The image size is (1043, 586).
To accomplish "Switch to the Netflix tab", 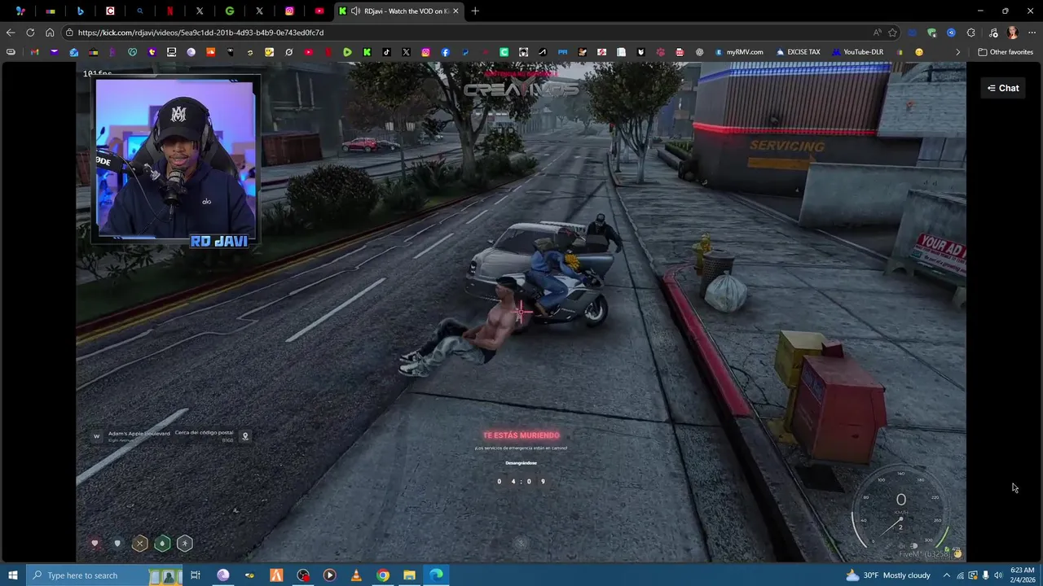I will pos(169,11).
